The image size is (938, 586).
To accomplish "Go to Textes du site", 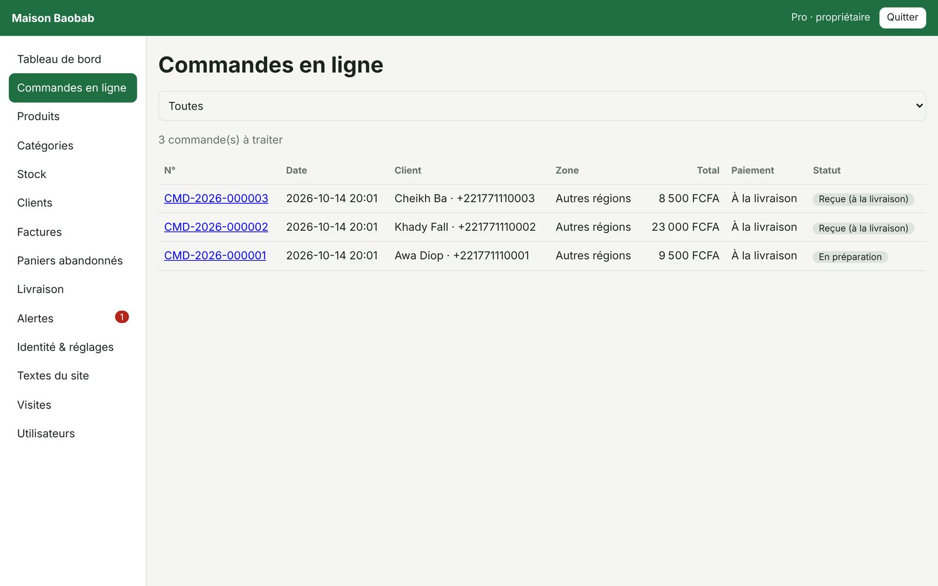I will click(73, 376).
